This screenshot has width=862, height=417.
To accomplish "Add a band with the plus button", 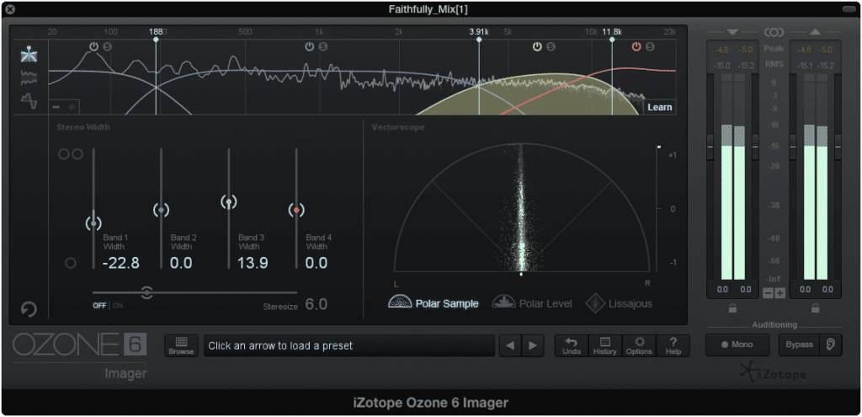I will [72, 106].
